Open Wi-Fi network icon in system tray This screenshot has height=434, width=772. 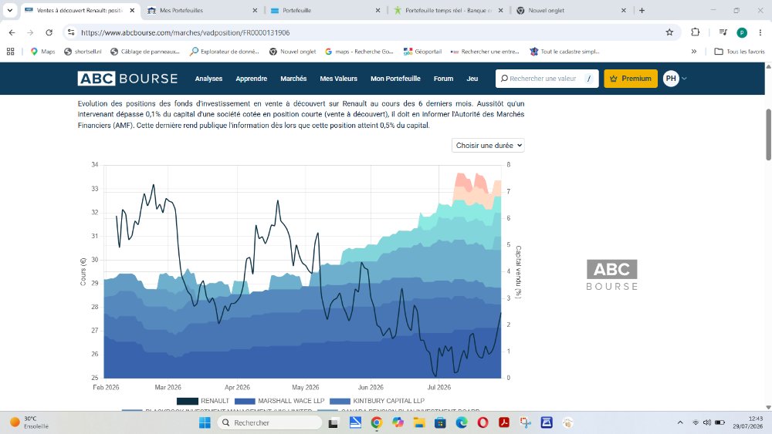point(696,422)
